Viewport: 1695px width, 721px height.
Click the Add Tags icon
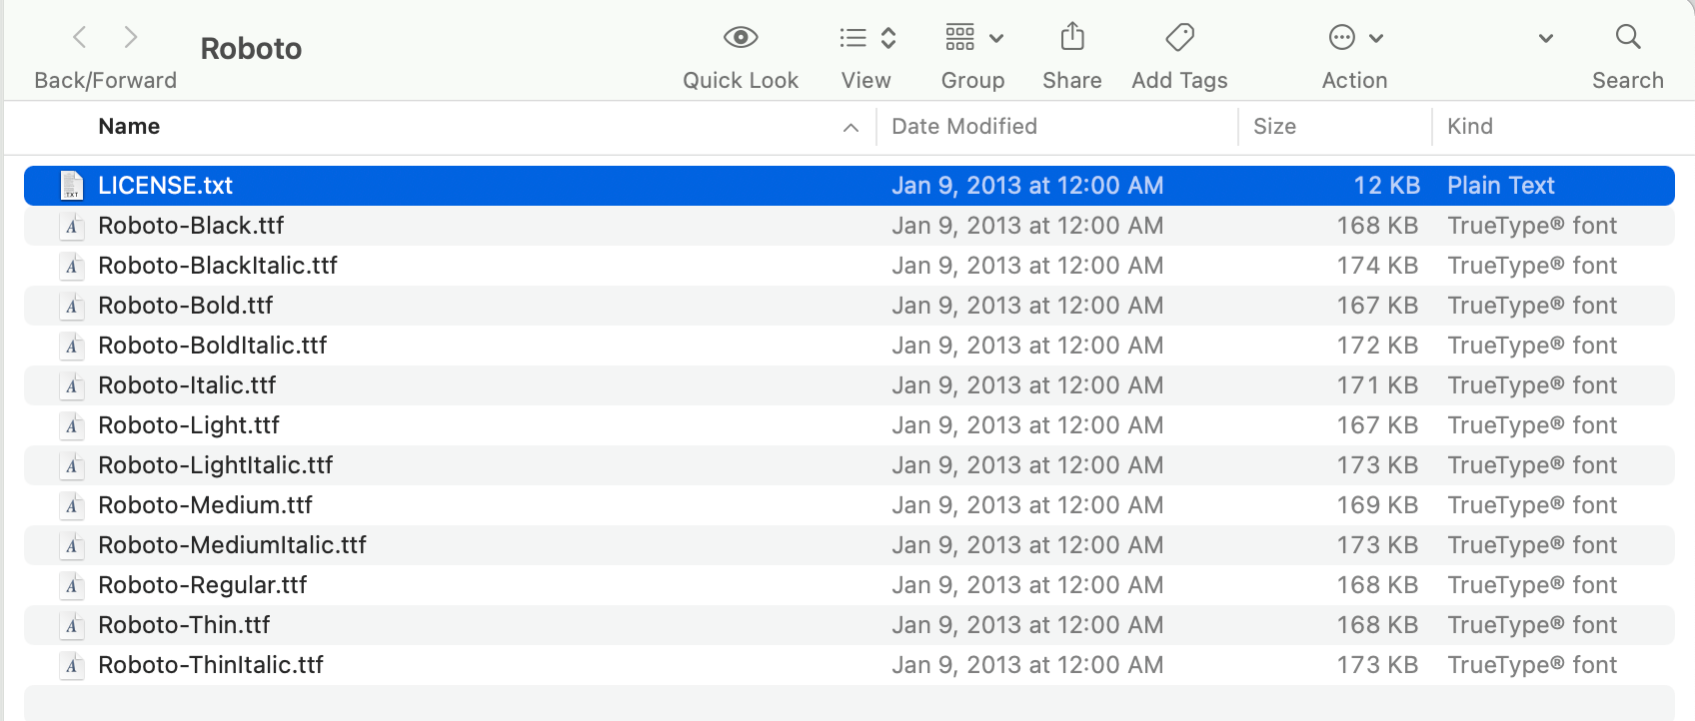[1179, 38]
